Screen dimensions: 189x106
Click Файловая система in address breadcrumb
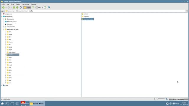tap(22, 11)
